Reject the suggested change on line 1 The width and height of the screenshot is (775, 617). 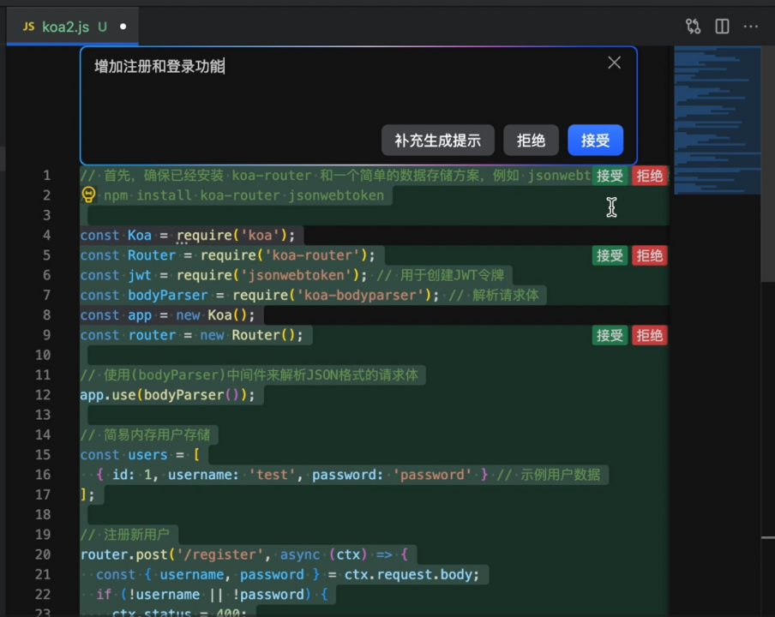(x=649, y=175)
